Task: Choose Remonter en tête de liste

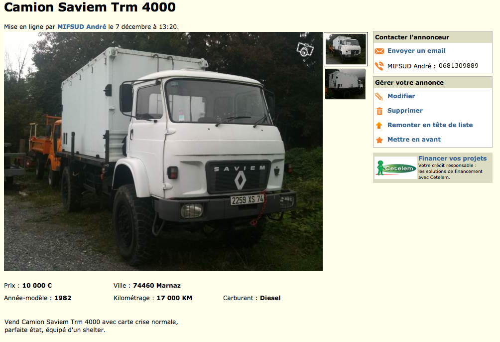Action: pyautogui.click(x=430, y=125)
